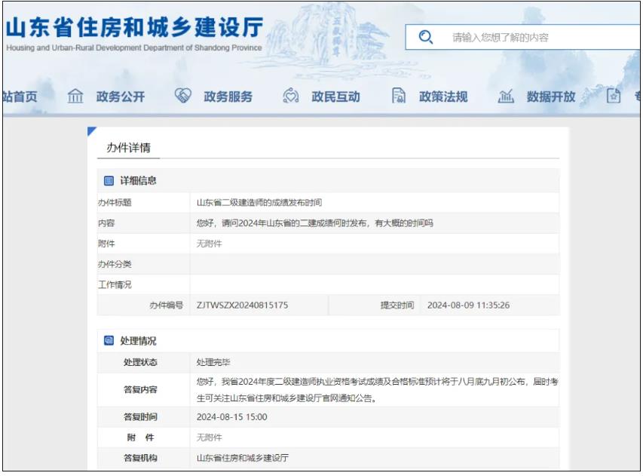Select the reply time 2024-08-15 15:00
The image size is (643, 476).
(x=231, y=417)
